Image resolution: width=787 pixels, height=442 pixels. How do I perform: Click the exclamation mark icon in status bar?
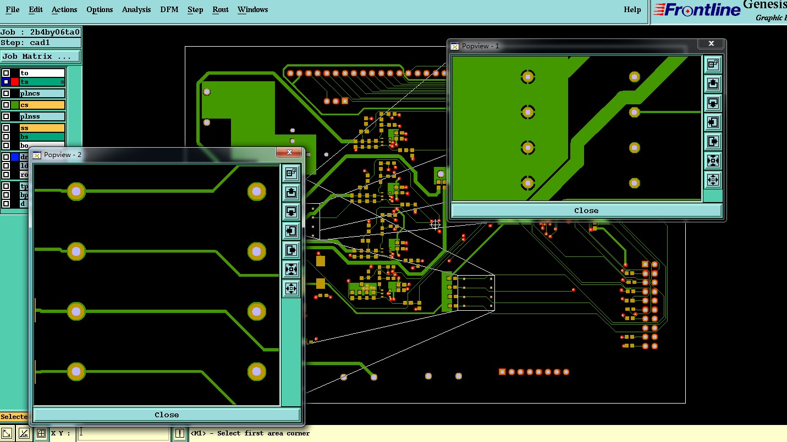180,434
